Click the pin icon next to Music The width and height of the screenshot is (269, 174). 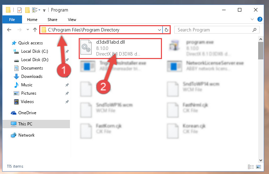tap(67, 85)
